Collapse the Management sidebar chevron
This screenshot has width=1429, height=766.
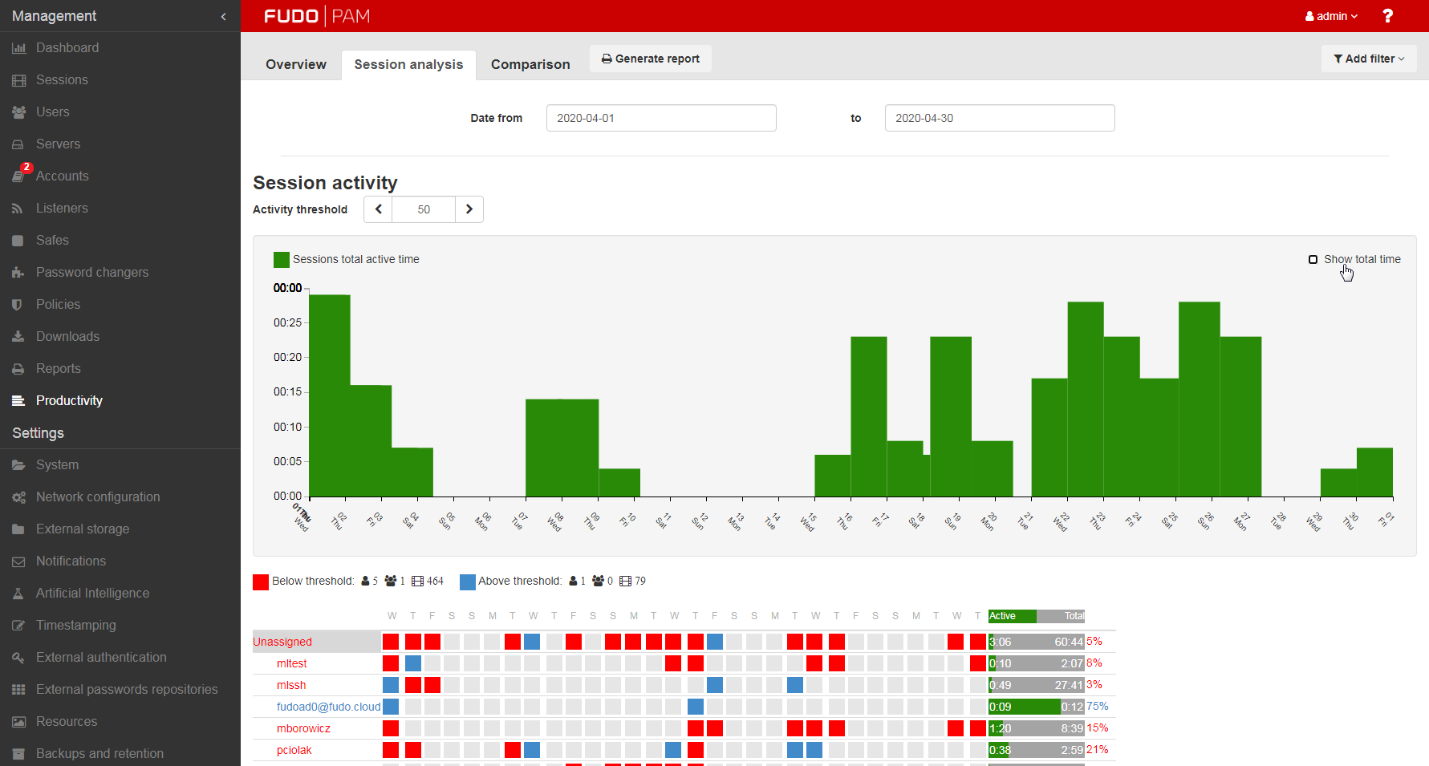(x=223, y=16)
